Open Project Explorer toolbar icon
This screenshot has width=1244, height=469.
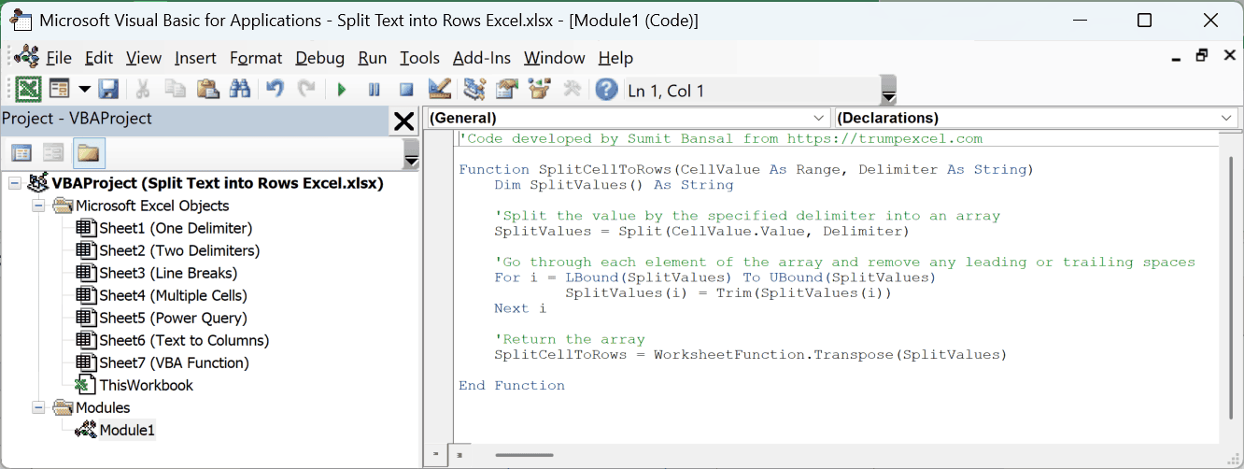[x=474, y=90]
